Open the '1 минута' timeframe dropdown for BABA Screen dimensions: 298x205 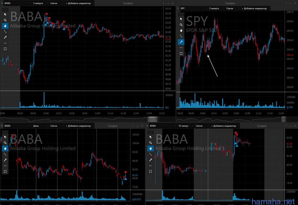pos(39,3)
